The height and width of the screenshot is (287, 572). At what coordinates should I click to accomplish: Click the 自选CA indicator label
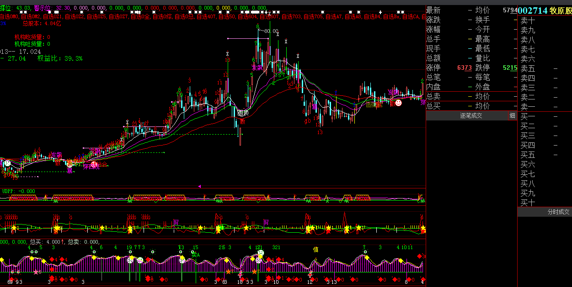[410, 17]
